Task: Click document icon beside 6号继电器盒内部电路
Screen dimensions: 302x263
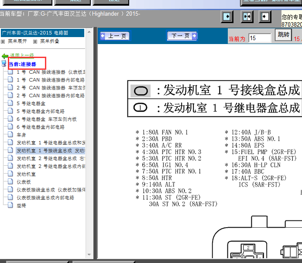Action: [x=10, y=126]
